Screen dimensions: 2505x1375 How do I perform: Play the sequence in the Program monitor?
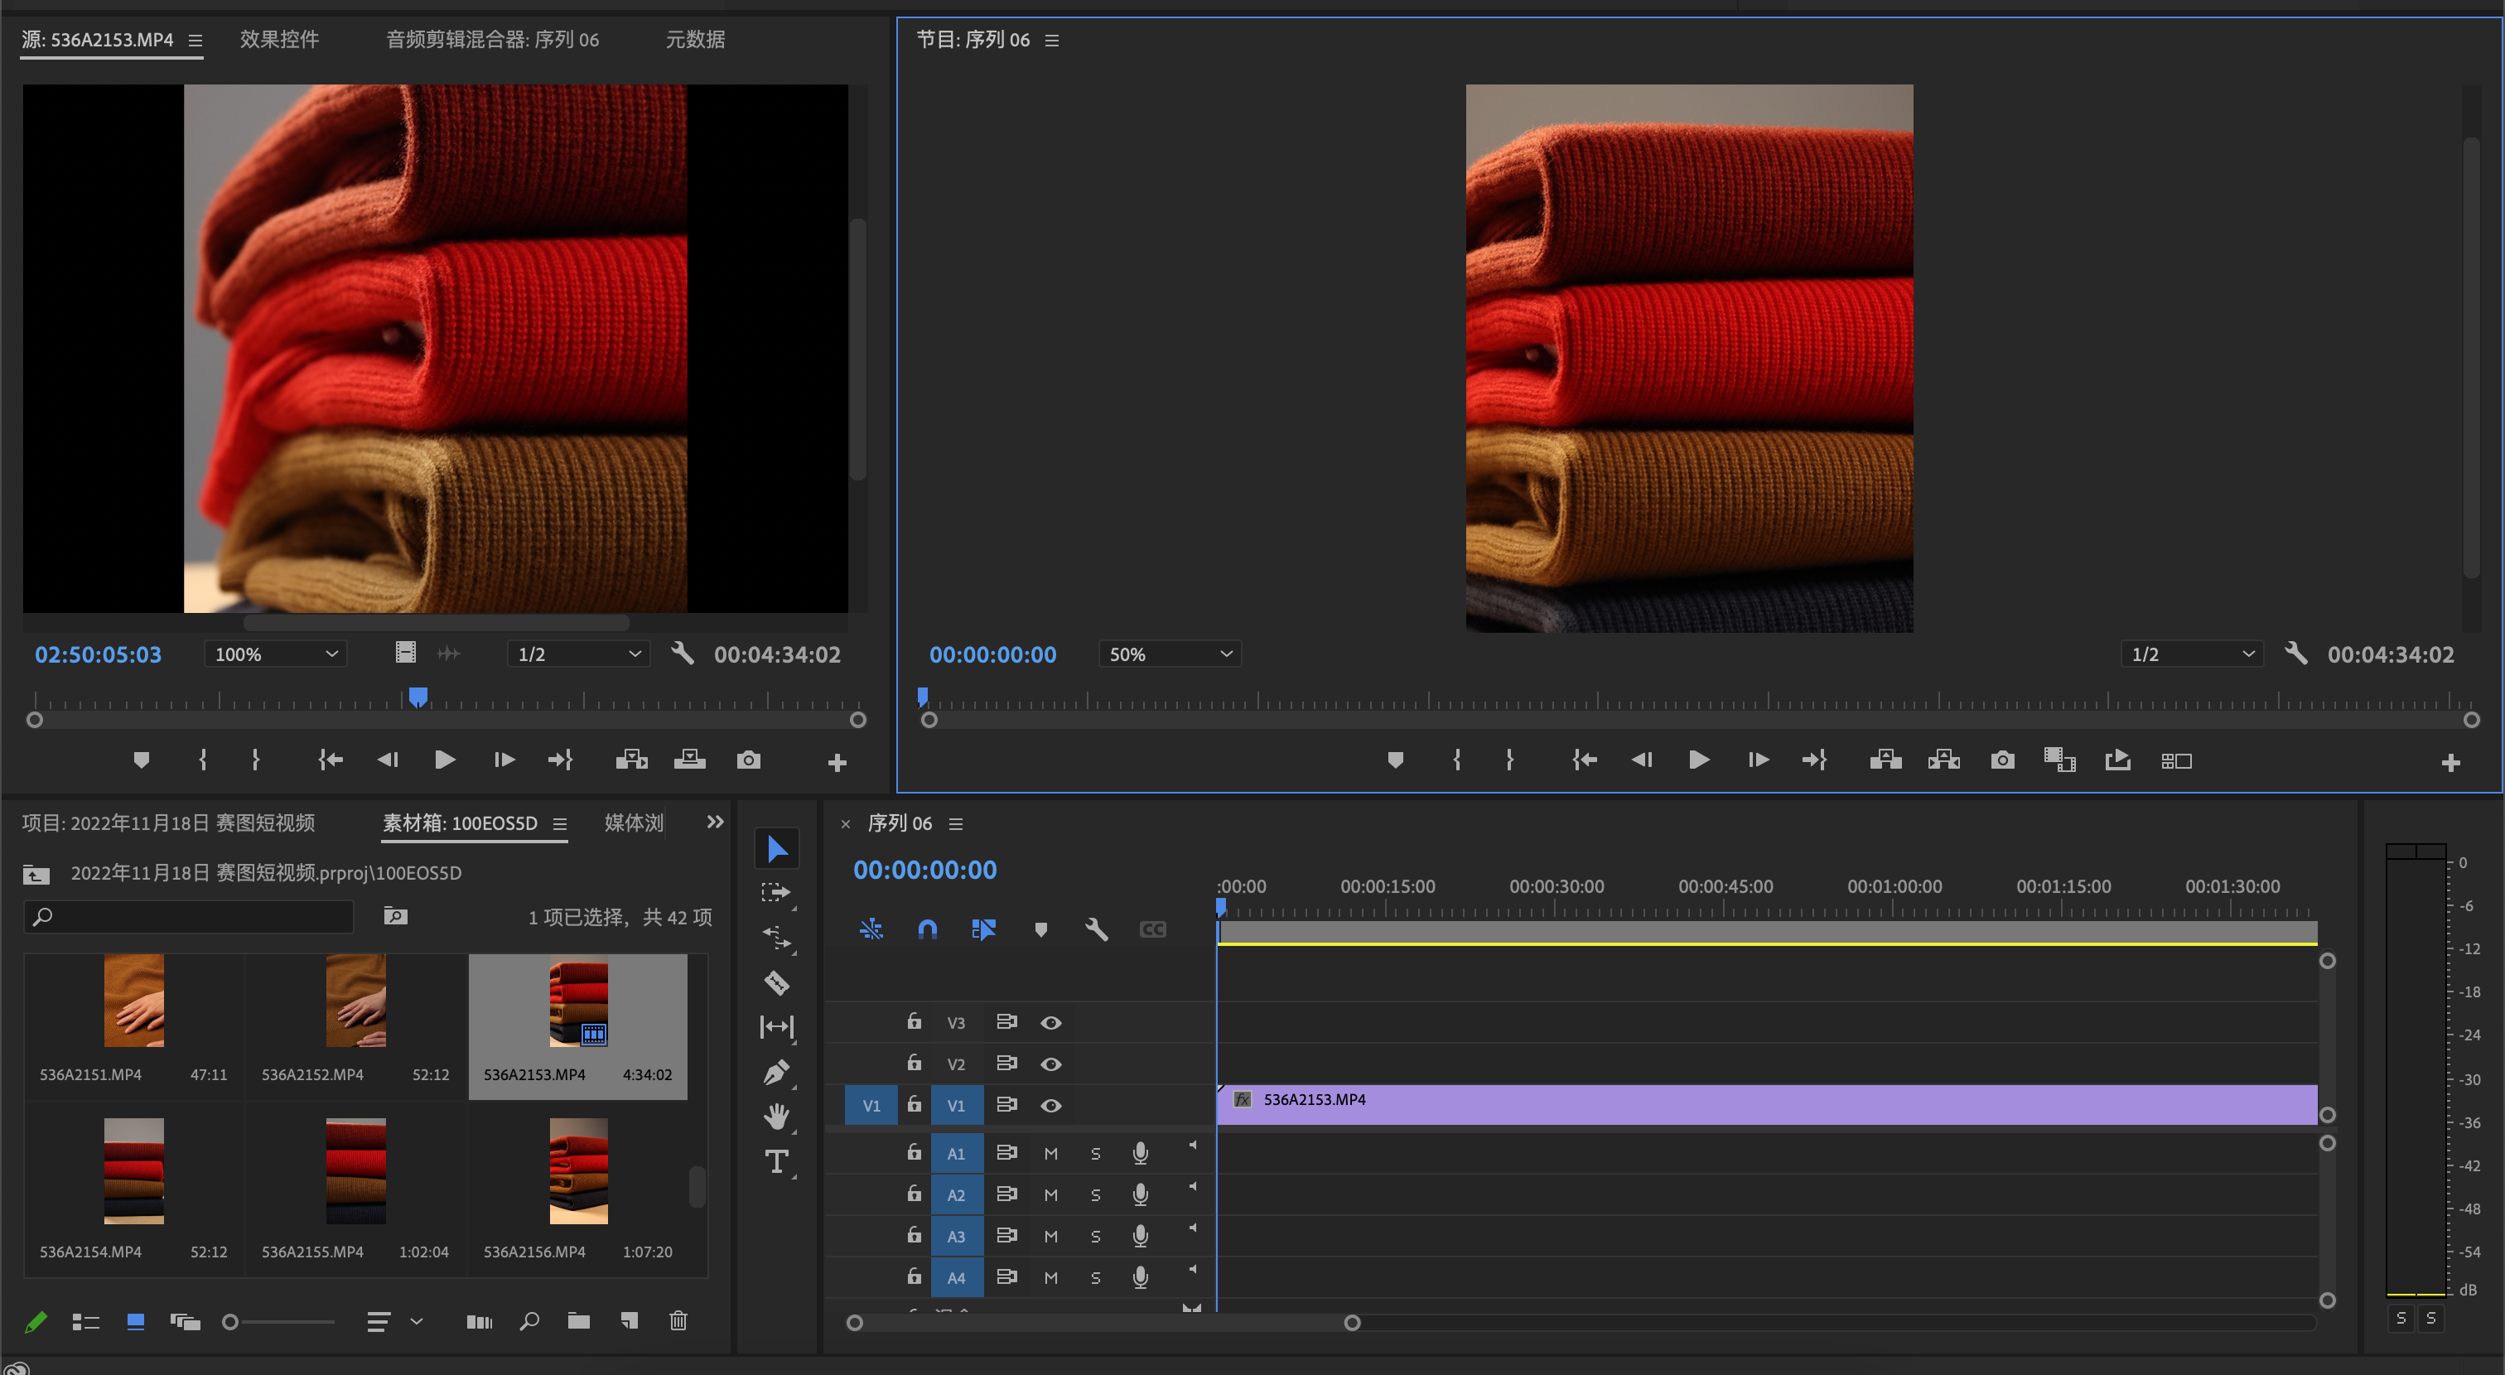click(1699, 760)
